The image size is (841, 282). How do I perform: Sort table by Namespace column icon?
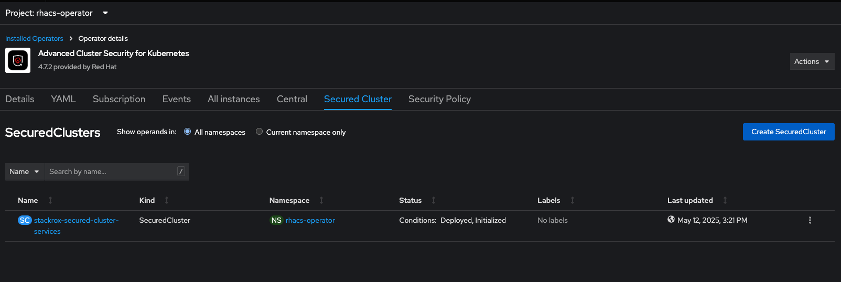(x=321, y=200)
